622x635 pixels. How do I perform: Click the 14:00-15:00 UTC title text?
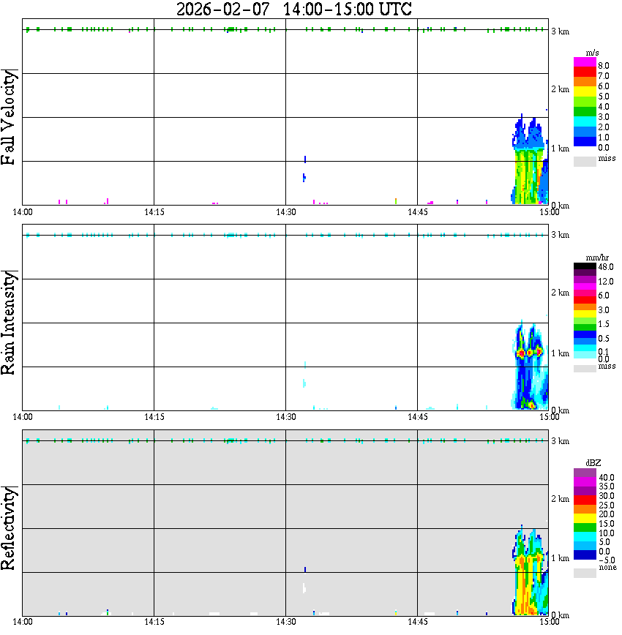pyautogui.click(x=348, y=9)
